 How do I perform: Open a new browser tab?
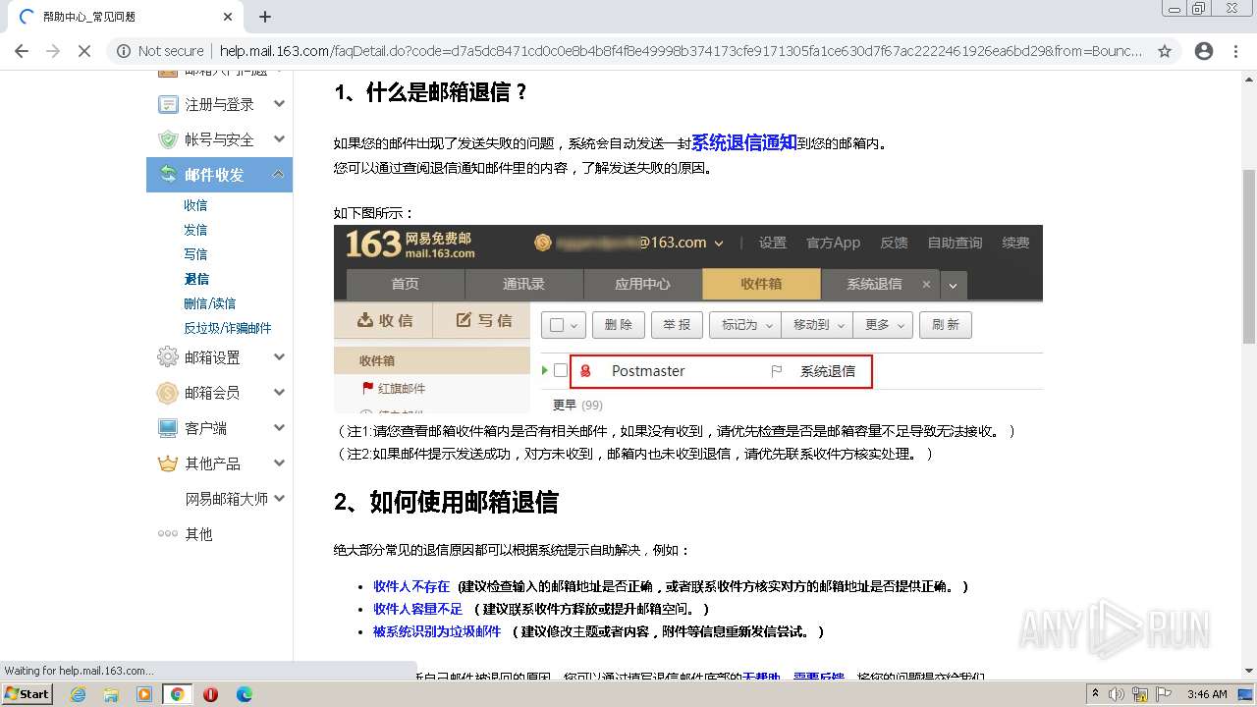pos(265,17)
